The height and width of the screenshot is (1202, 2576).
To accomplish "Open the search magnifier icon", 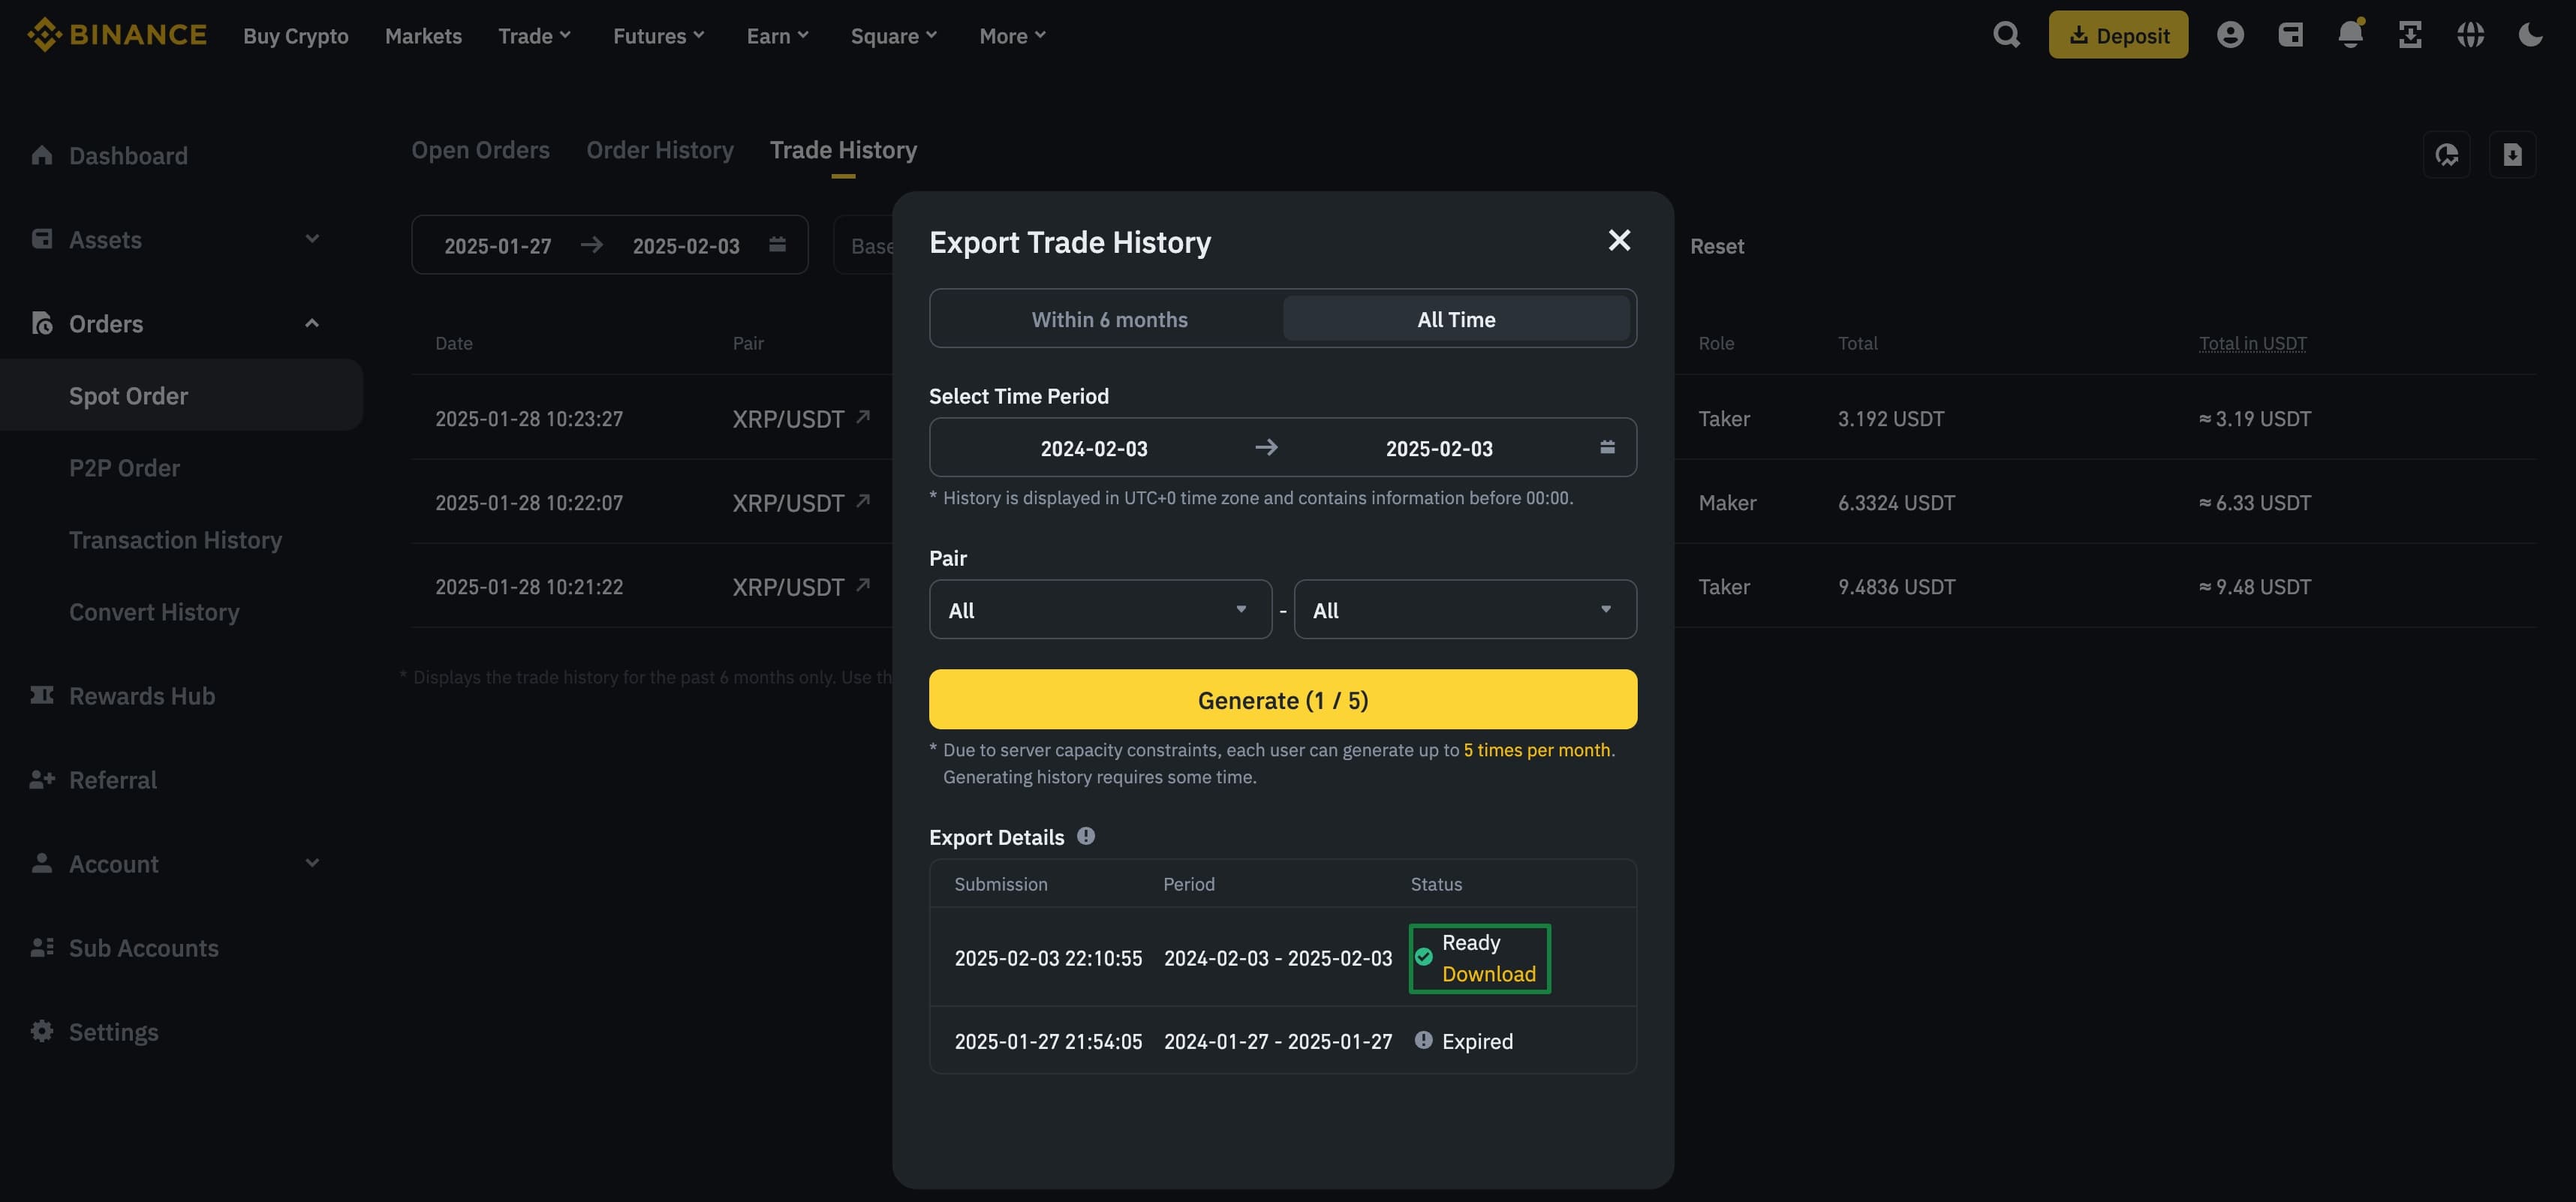I will pos(2006,35).
